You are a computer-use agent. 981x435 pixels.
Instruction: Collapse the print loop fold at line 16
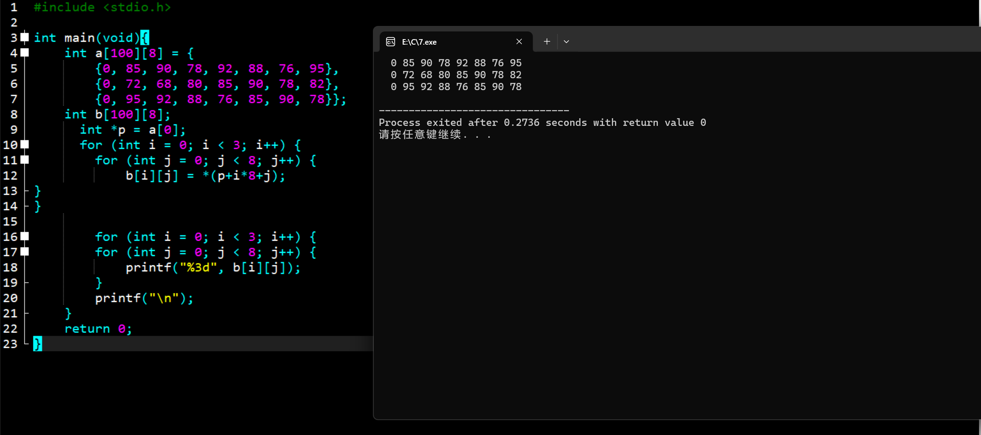(25, 236)
